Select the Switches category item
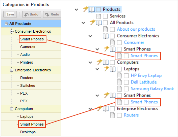The width and height of the screenshot is (178, 137). (28, 85)
